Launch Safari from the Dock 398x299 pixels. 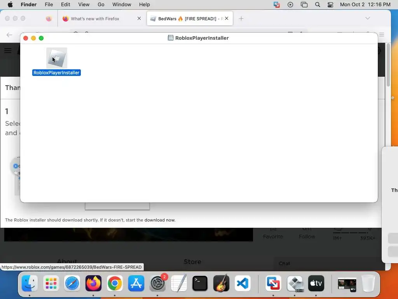pos(72,283)
